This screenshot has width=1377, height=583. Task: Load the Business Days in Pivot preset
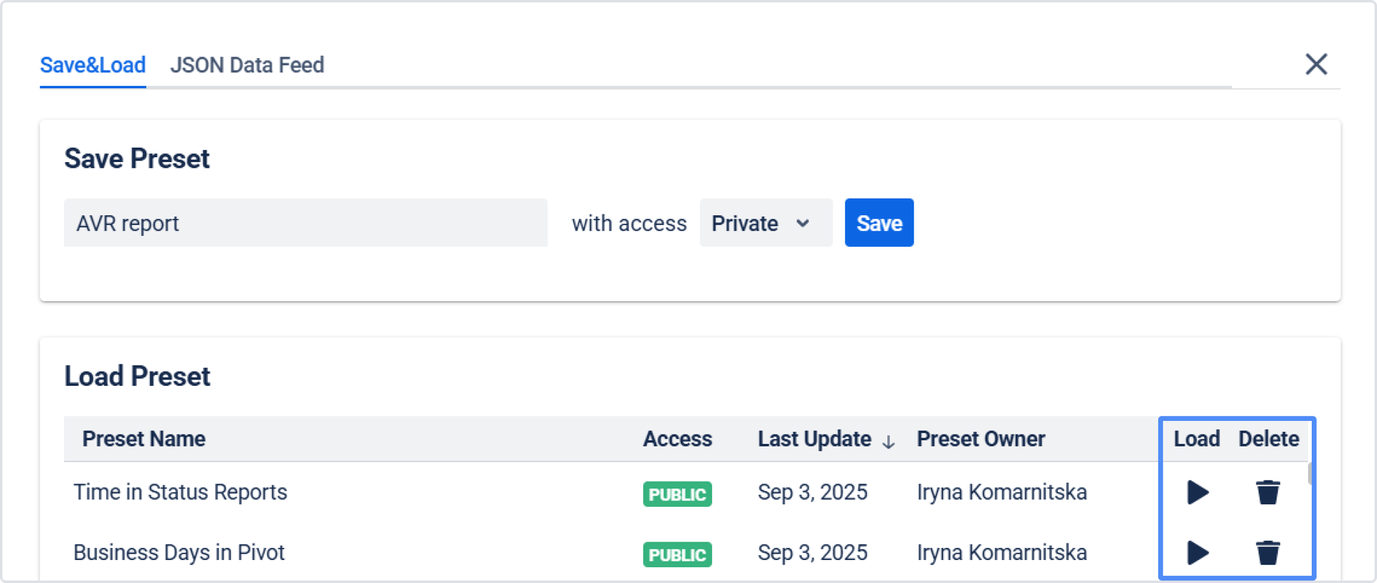pos(1198,553)
